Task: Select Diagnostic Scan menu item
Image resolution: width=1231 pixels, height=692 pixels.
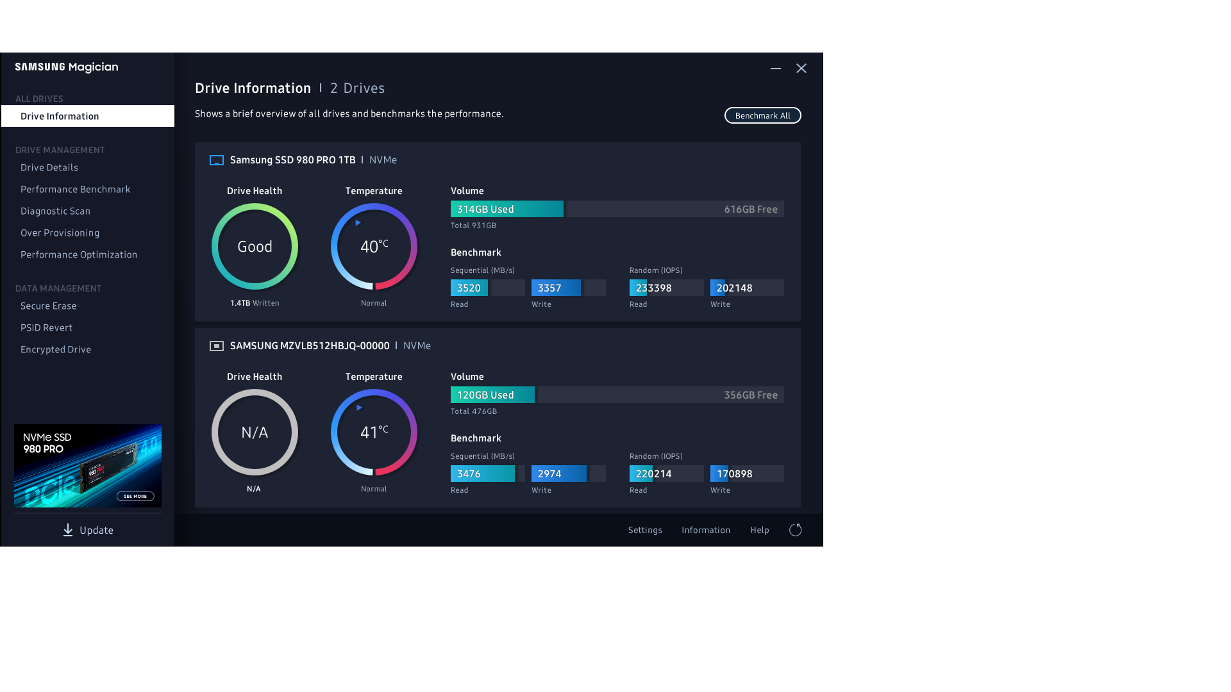Action: 55,211
